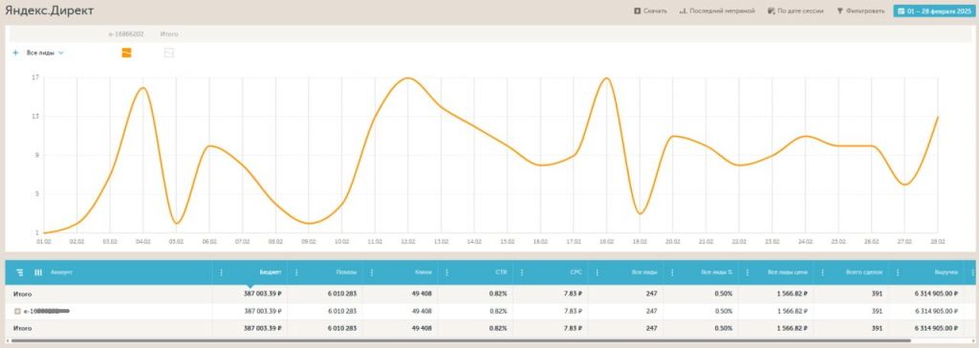The width and height of the screenshot is (979, 348).
Task: Sort the table by Выручка column
Action: (x=946, y=272)
